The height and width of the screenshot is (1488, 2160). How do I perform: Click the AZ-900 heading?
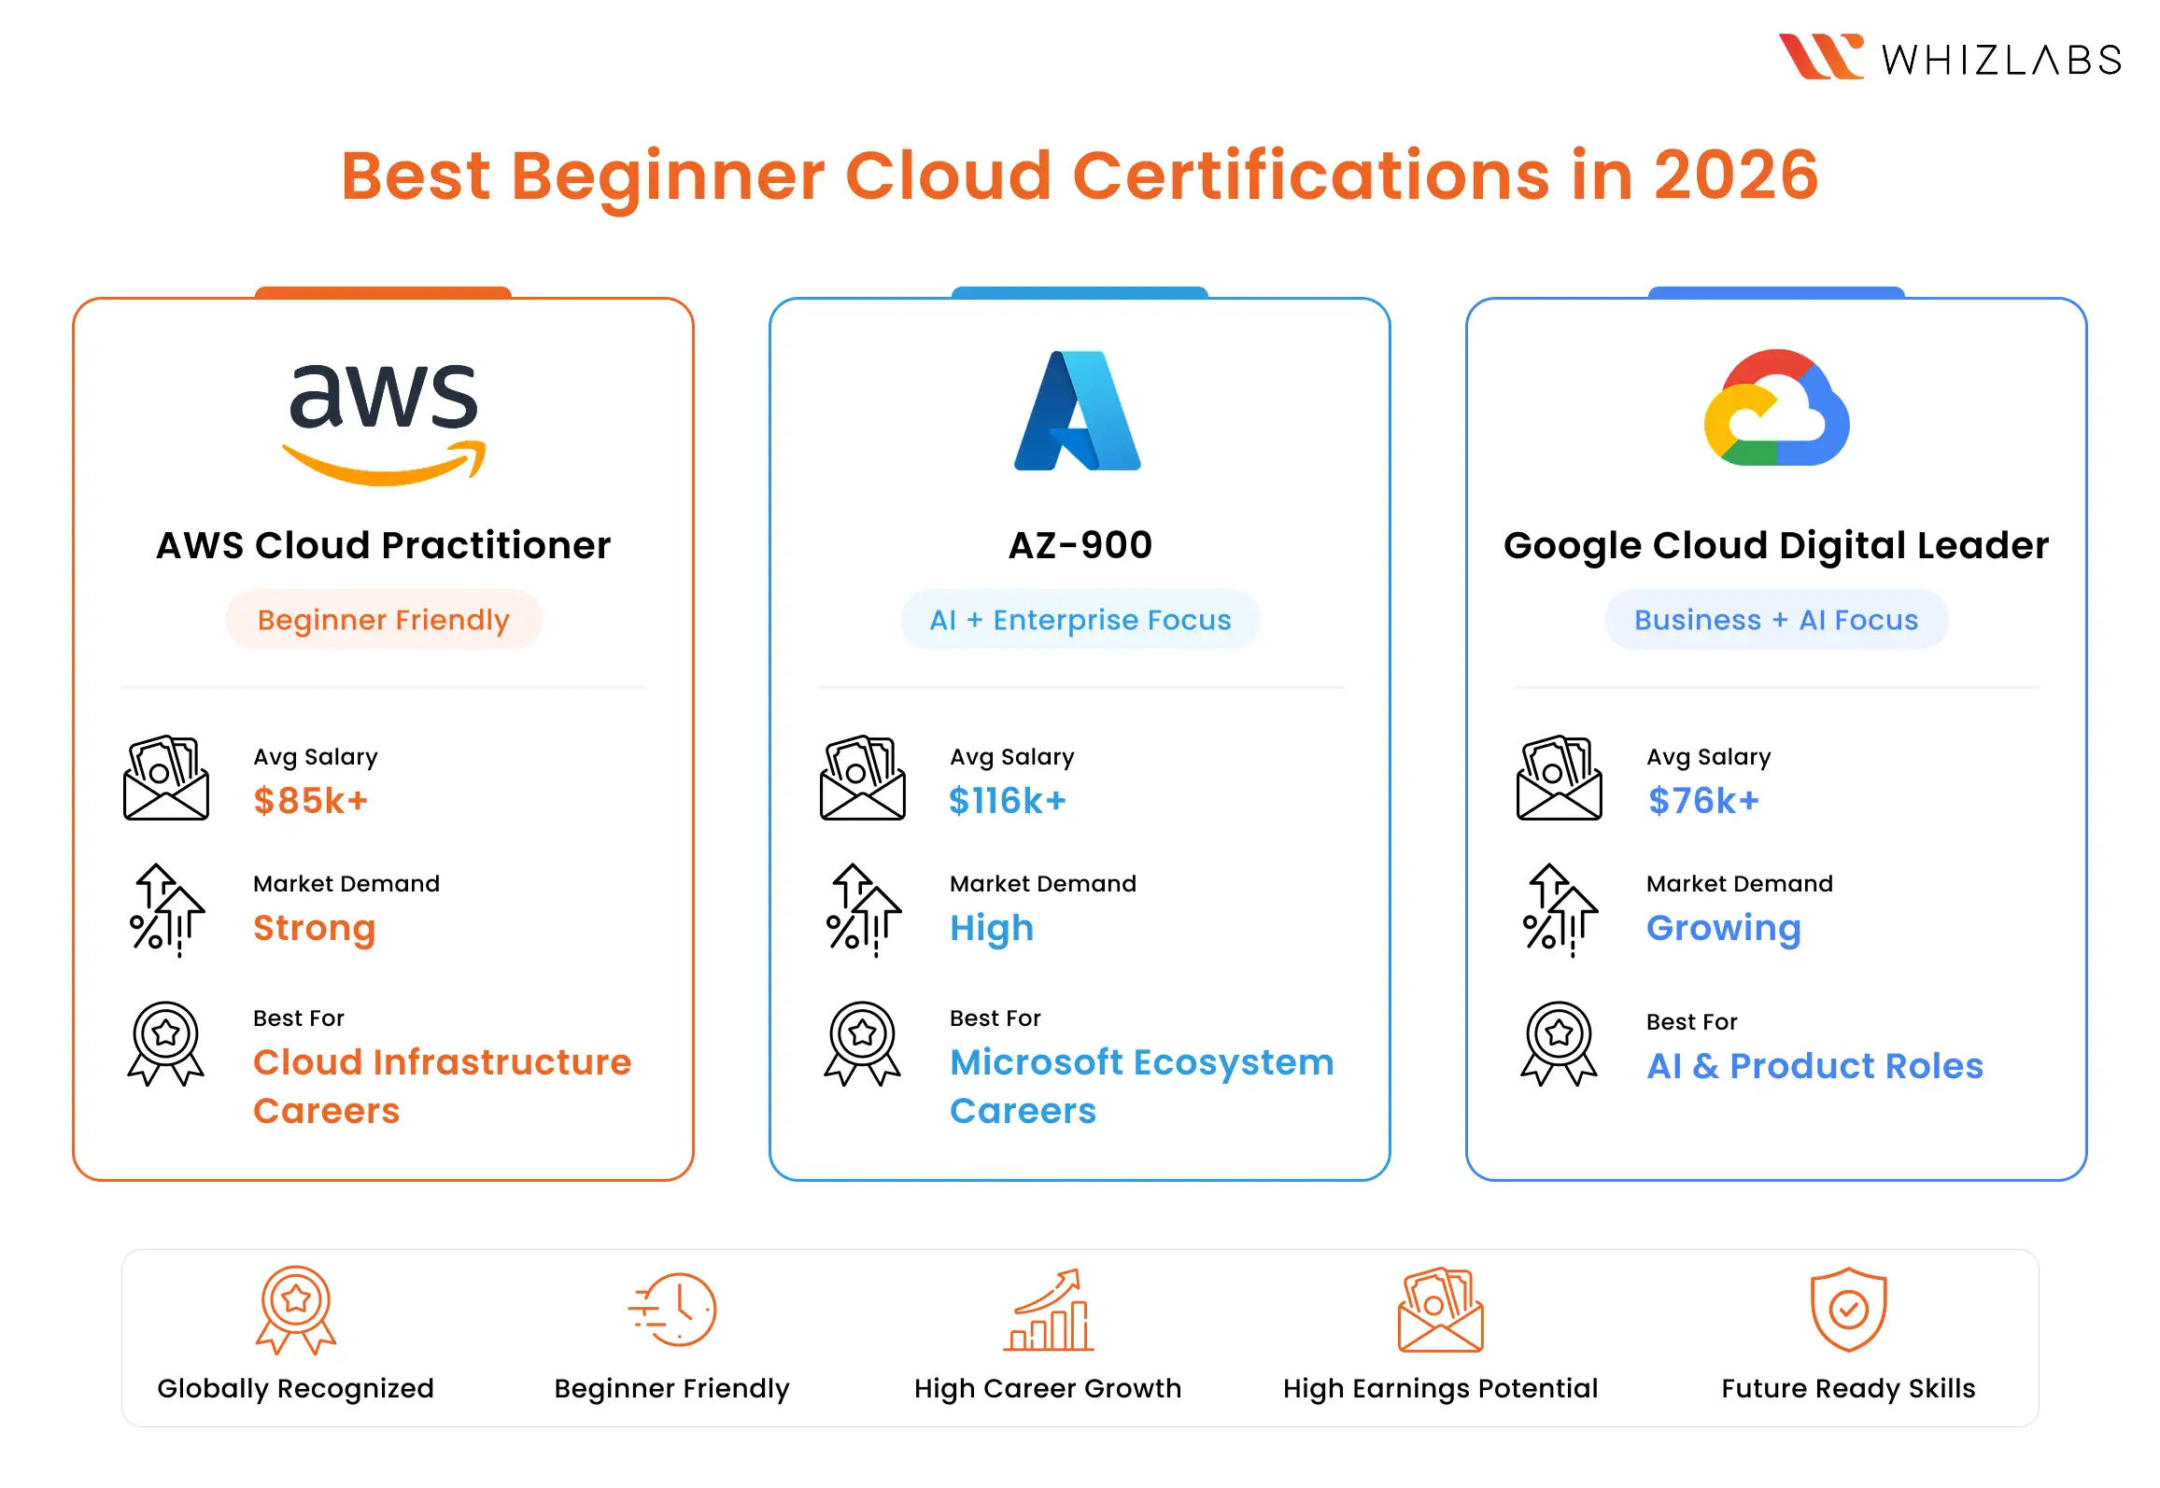point(1080,545)
